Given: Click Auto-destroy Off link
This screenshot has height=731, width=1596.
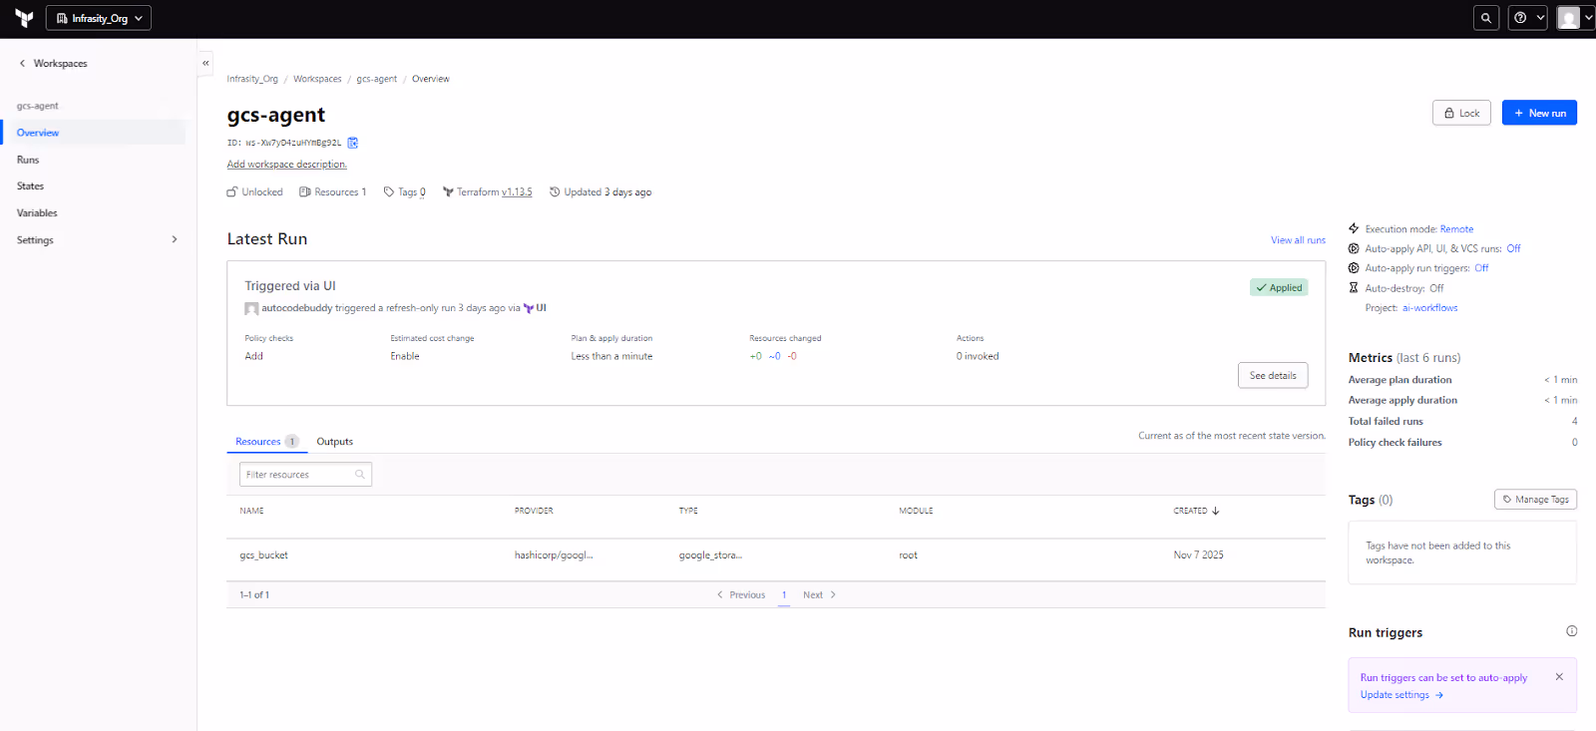Looking at the screenshot, I should click(1436, 288).
